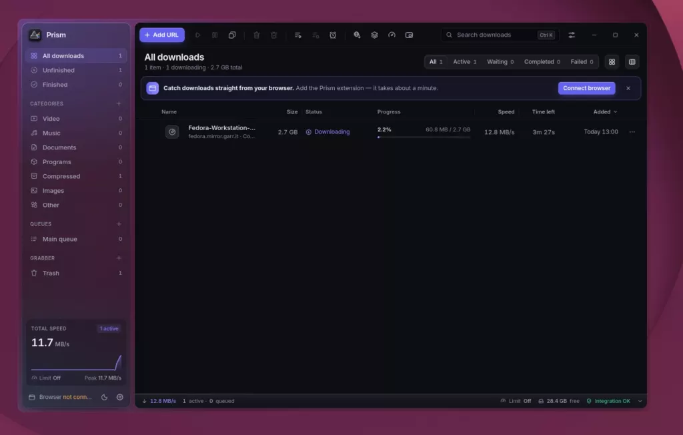Add a new category with plus

(x=119, y=103)
